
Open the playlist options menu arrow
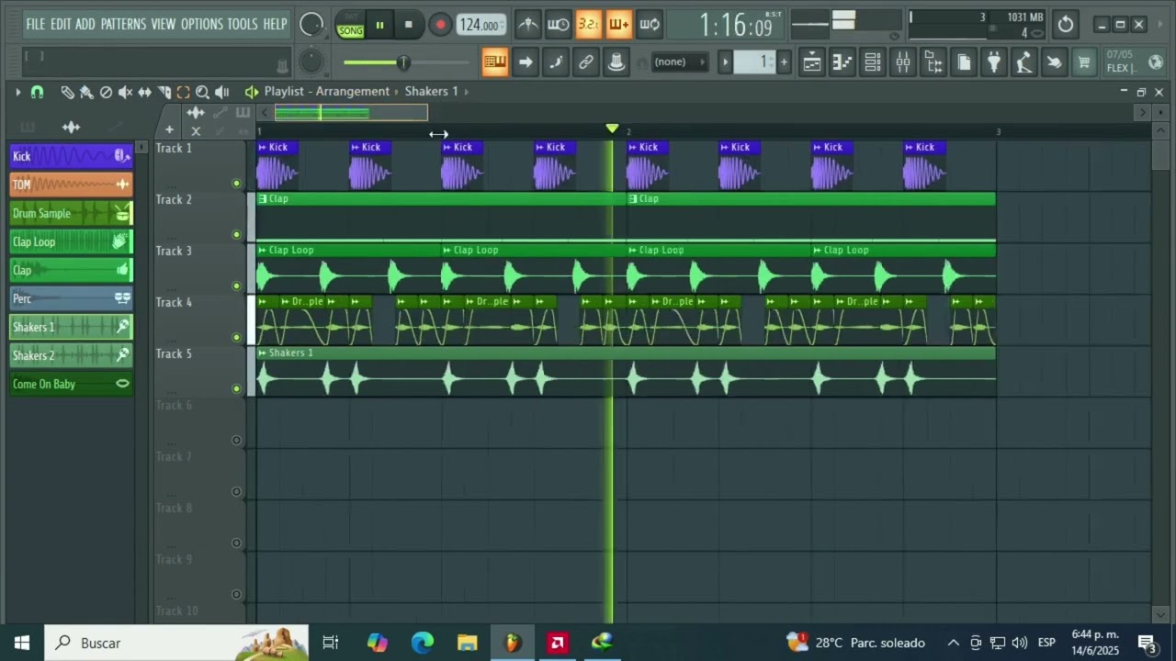tap(17, 92)
